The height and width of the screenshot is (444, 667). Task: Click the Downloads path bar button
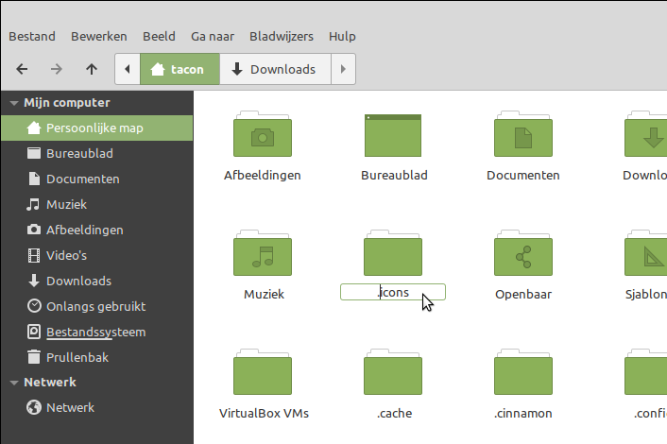tap(273, 69)
